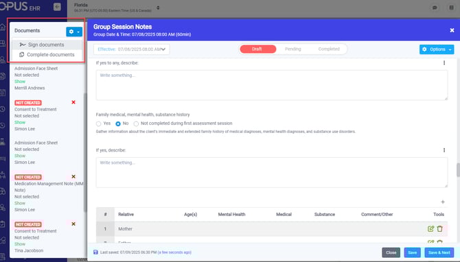Add a relative row with plus icon

[443, 202]
